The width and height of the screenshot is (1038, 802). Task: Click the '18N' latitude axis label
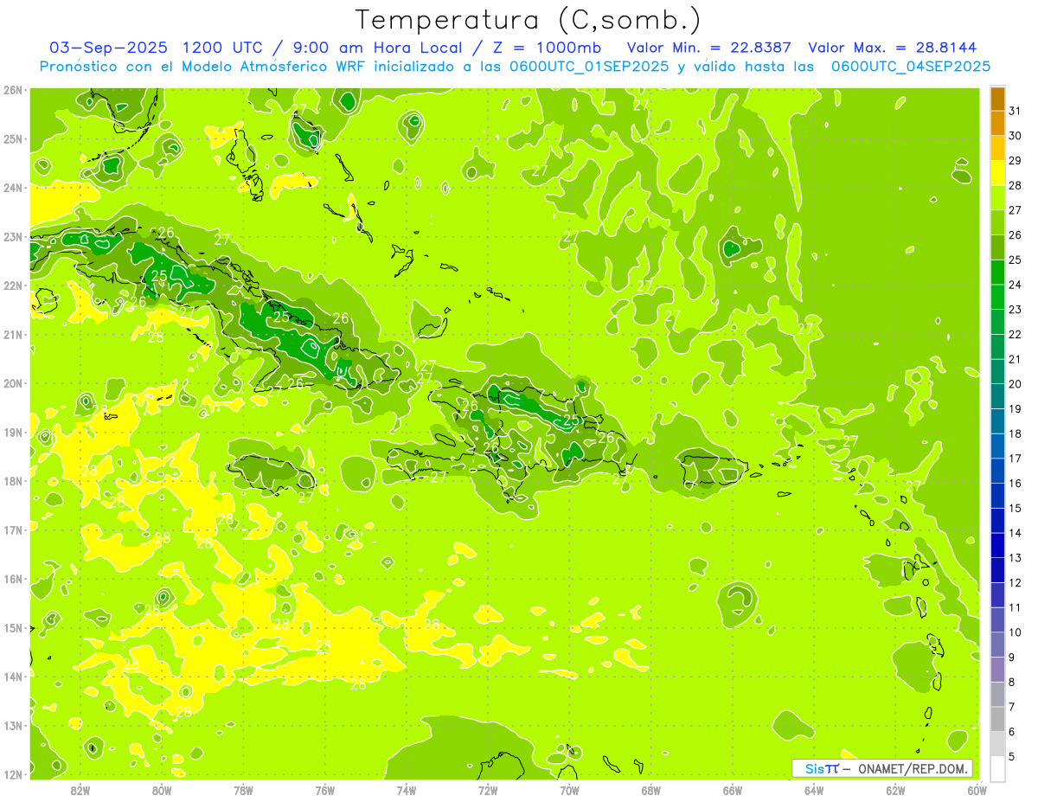pyautogui.click(x=13, y=481)
